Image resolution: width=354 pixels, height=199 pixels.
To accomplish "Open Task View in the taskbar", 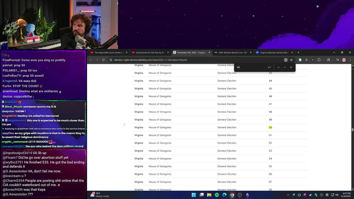I will click(202, 195).
